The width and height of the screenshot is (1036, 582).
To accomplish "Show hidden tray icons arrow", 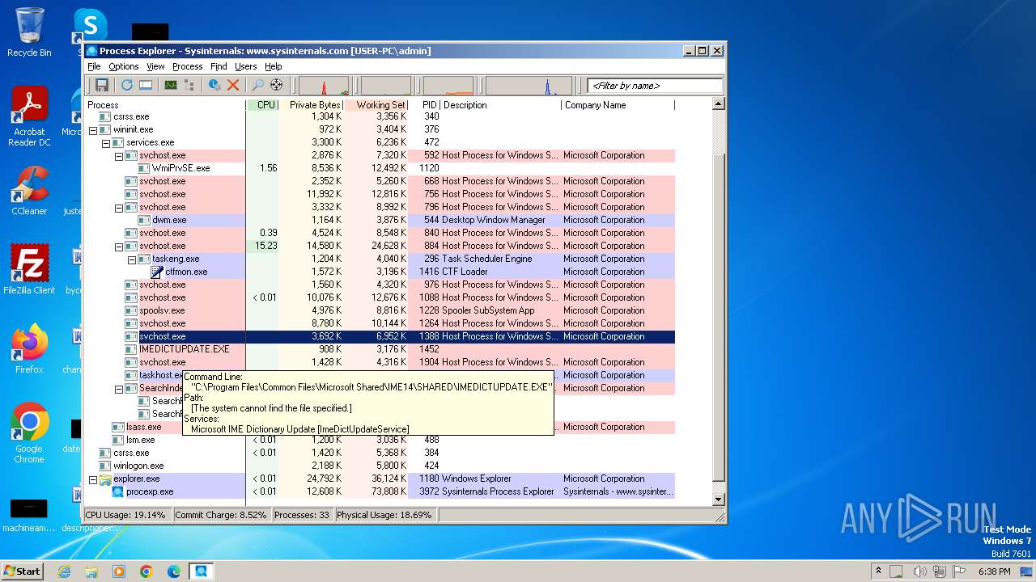I will click(x=878, y=571).
